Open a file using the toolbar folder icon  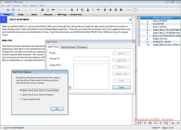pos(8,10)
